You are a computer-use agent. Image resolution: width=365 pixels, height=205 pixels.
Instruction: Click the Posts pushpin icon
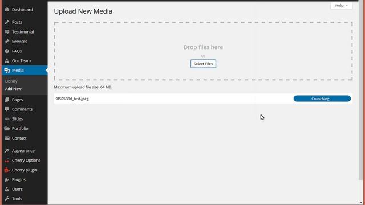click(7, 22)
